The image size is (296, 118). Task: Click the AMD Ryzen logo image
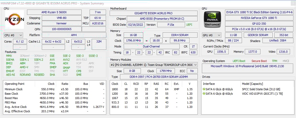(15, 19)
